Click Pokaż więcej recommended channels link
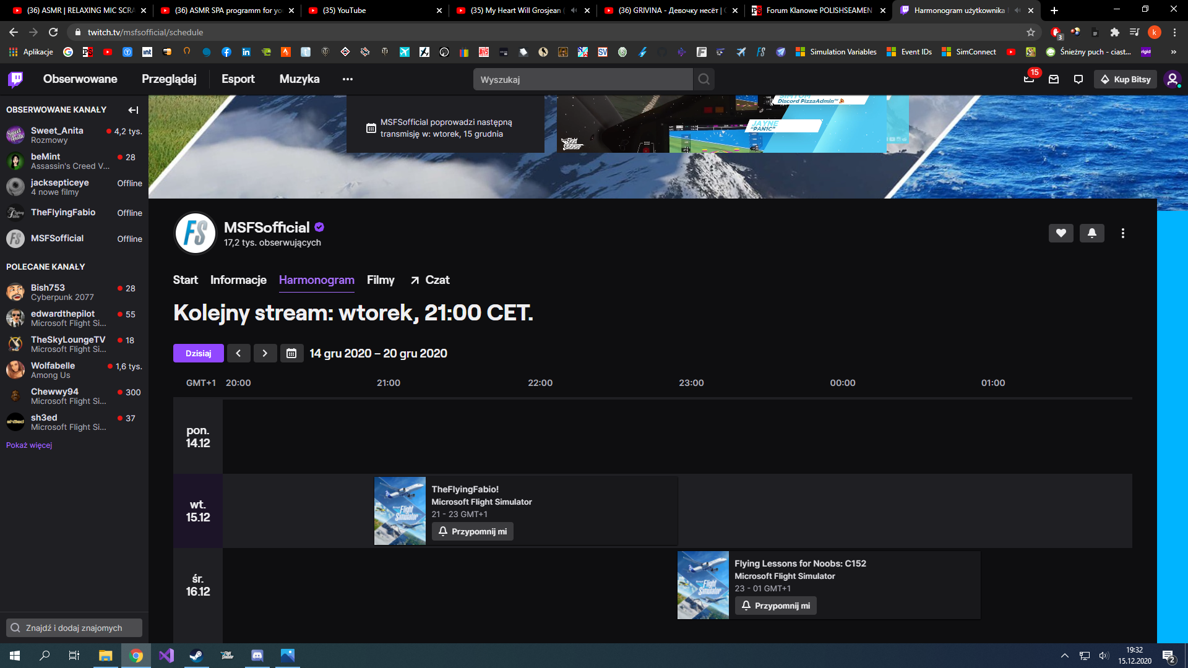1188x668 pixels. pyautogui.click(x=29, y=445)
